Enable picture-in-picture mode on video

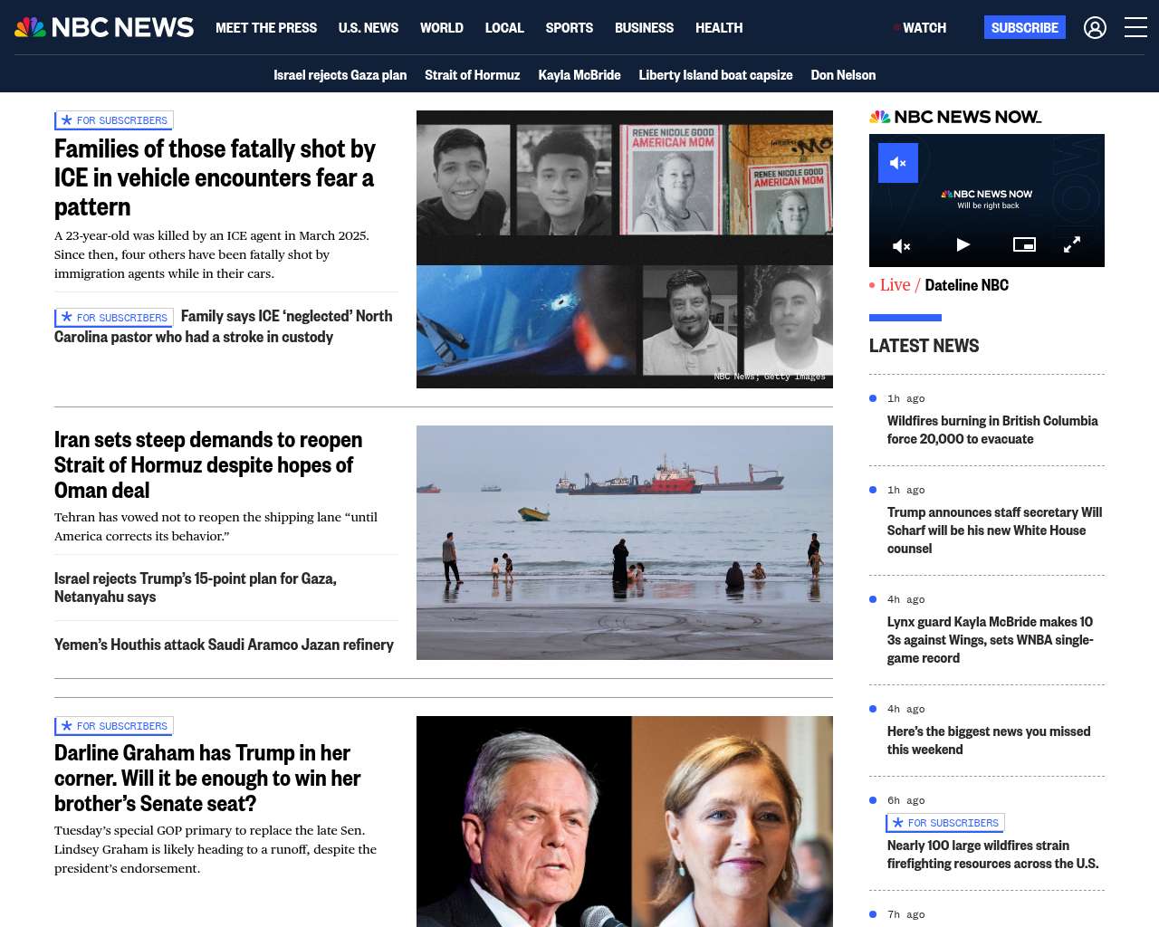coord(1024,244)
